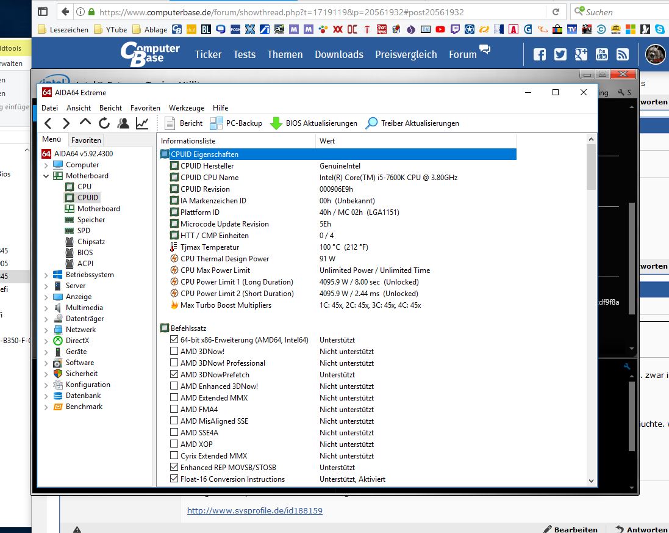The height and width of the screenshot is (533, 669).
Task: Toggle 64-bit x86-Erweiterung checkbox
Action: pyautogui.click(x=174, y=339)
